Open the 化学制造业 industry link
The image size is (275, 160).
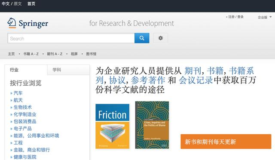click(x=25, y=114)
